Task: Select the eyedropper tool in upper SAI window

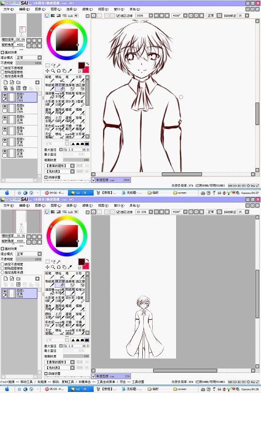Action: point(70,71)
